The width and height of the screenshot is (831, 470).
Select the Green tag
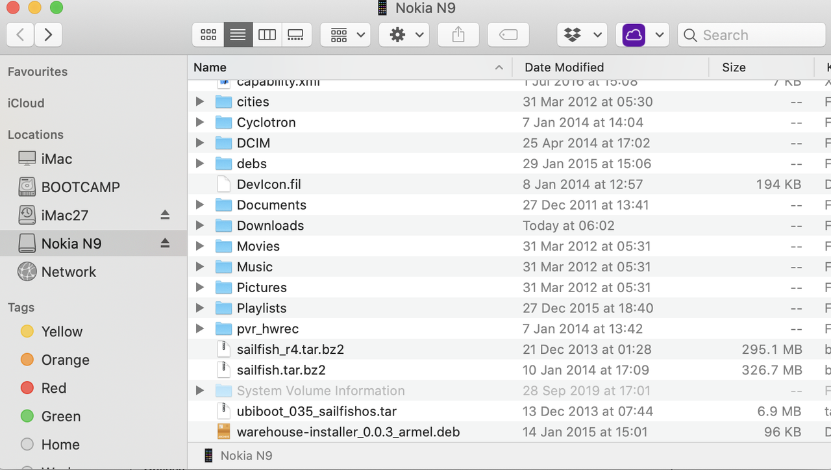pos(51,416)
